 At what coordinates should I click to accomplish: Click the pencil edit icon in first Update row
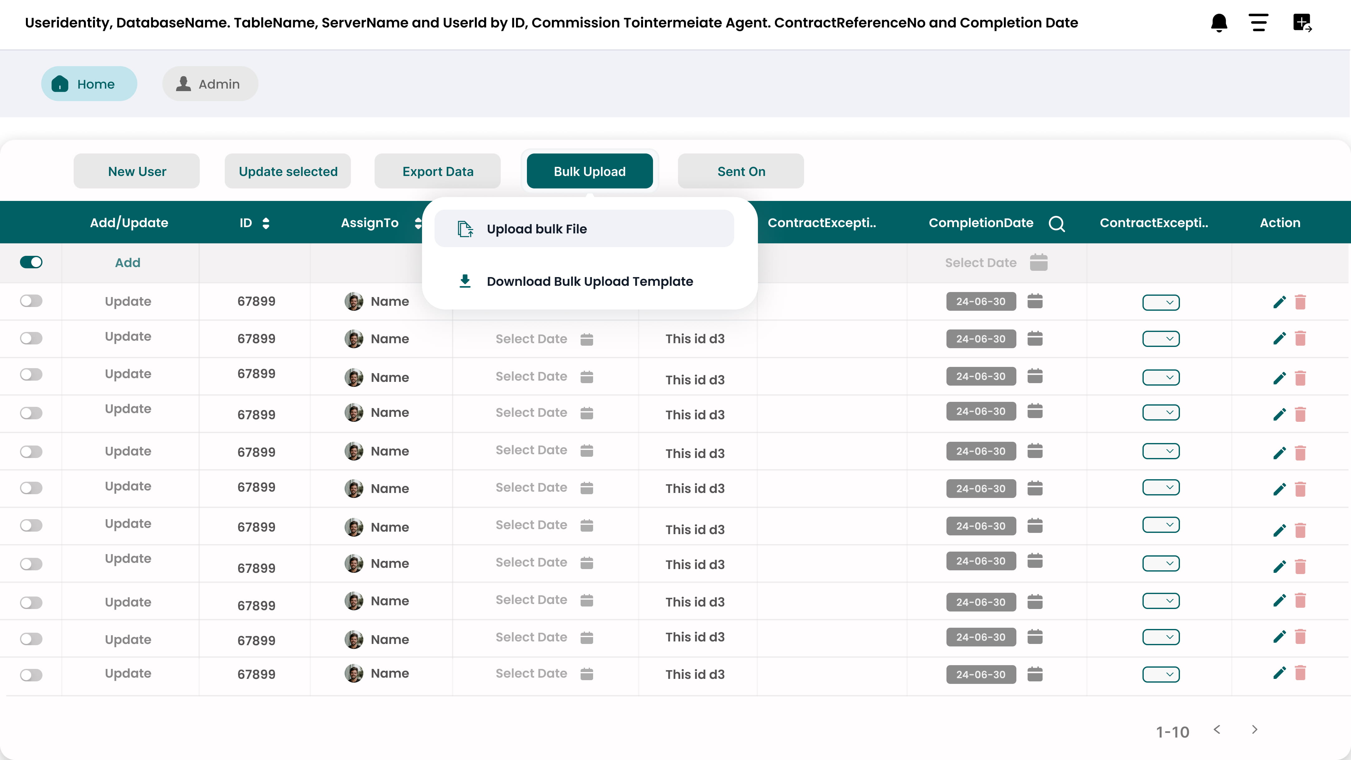pos(1279,302)
